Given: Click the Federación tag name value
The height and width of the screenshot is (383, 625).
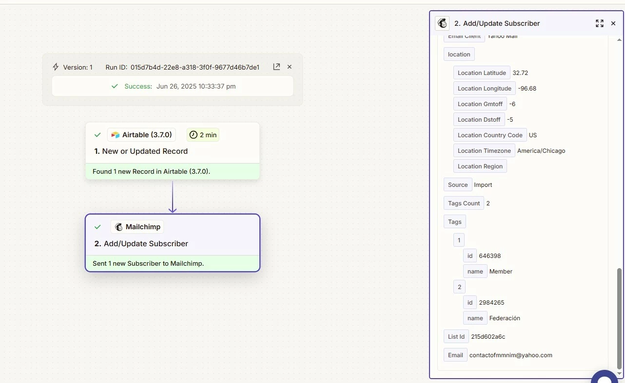Looking at the screenshot, I should [505, 318].
